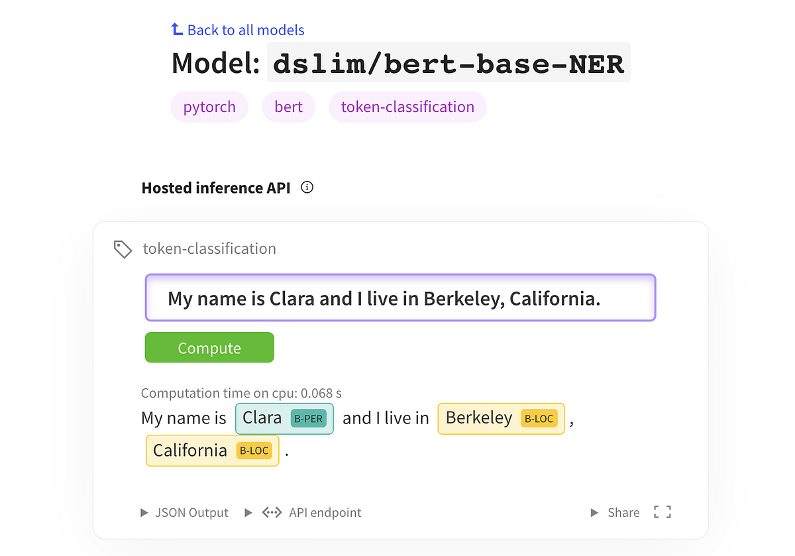The width and height of the screenshot is (795, 556).
Task: Maximize the widget with the fullscreen icon
Action: tap(662, 512)
